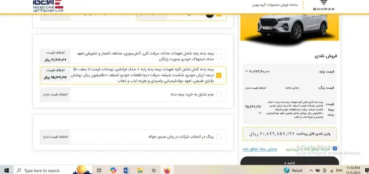Click 'اختلاف قیمت ندارد' beside the ring option
The height and width of the screenshot is (174, 369).
[x=55, y=137]
